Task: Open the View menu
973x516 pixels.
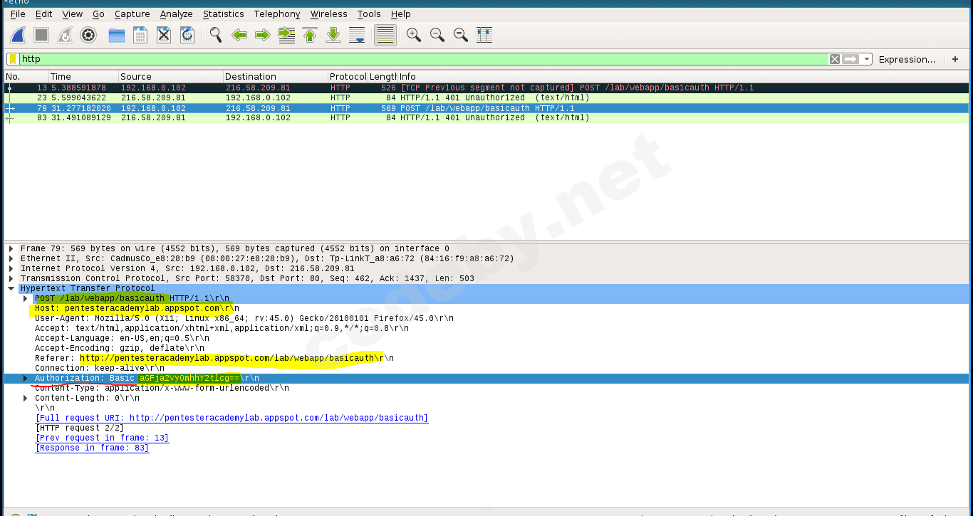Action: point(72,14)
